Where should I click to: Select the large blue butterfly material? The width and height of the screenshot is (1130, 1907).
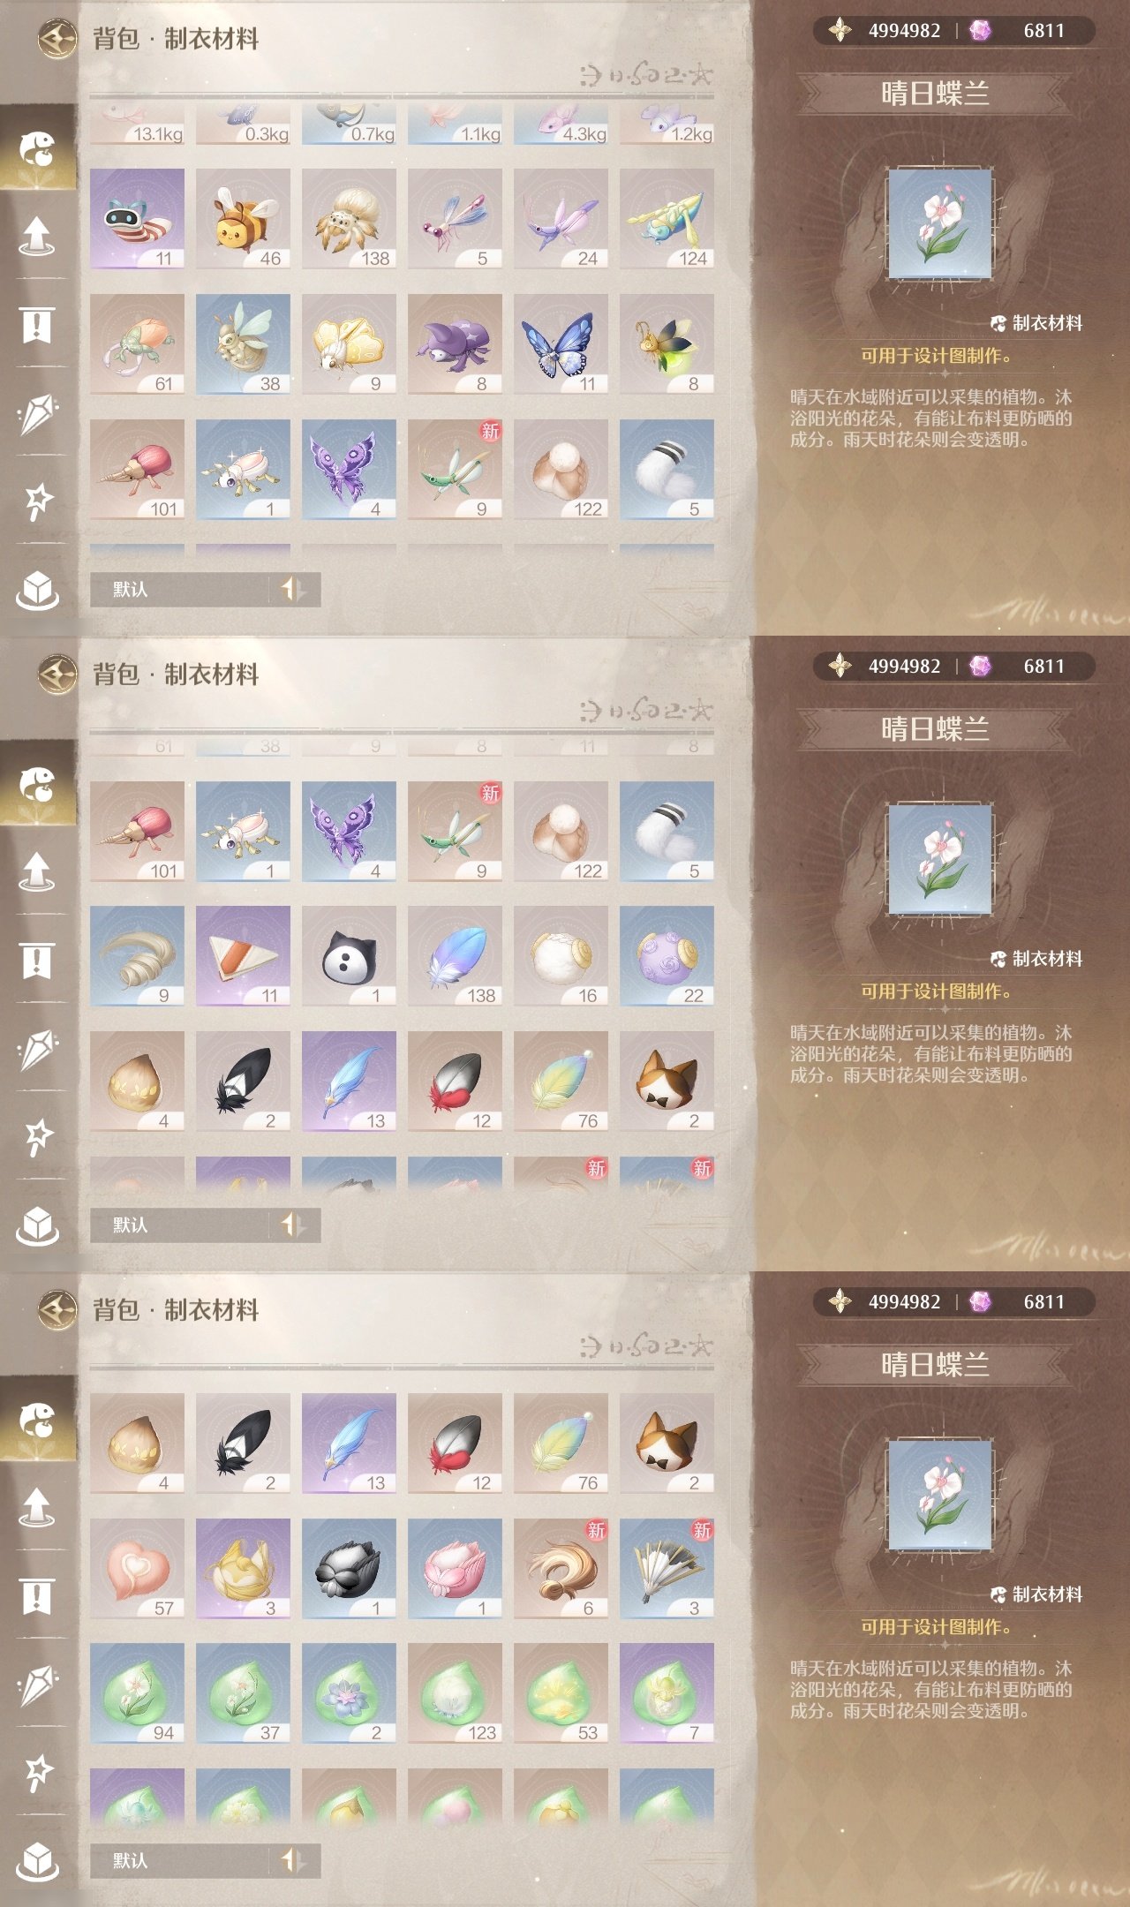click(561, 344)
